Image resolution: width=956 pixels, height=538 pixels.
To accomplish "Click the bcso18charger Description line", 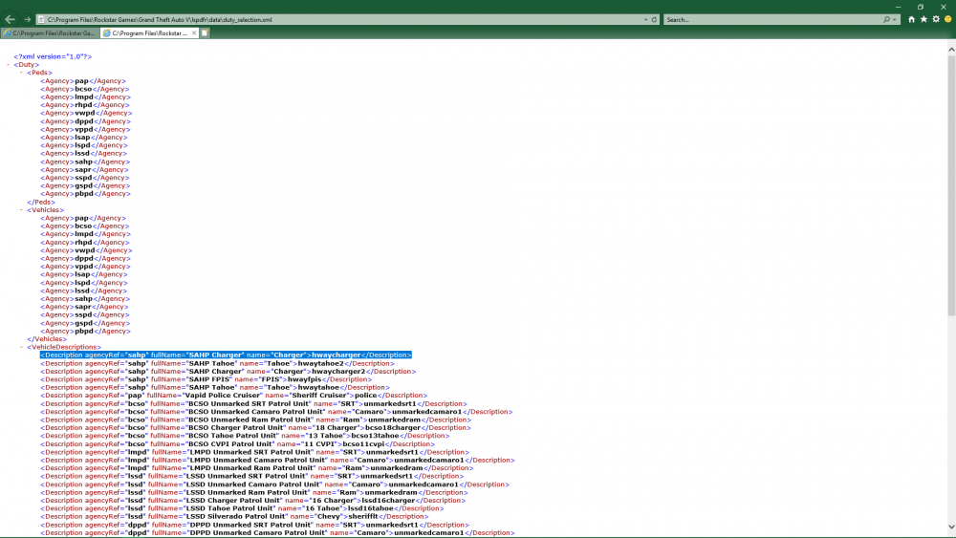I will [x=256, y=428].
